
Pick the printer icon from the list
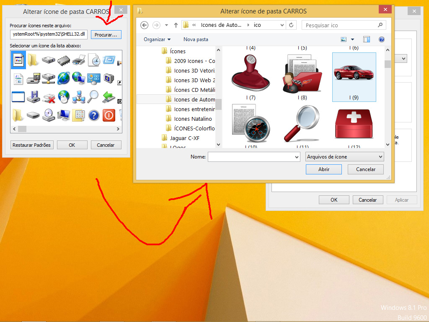coord(79,60)
